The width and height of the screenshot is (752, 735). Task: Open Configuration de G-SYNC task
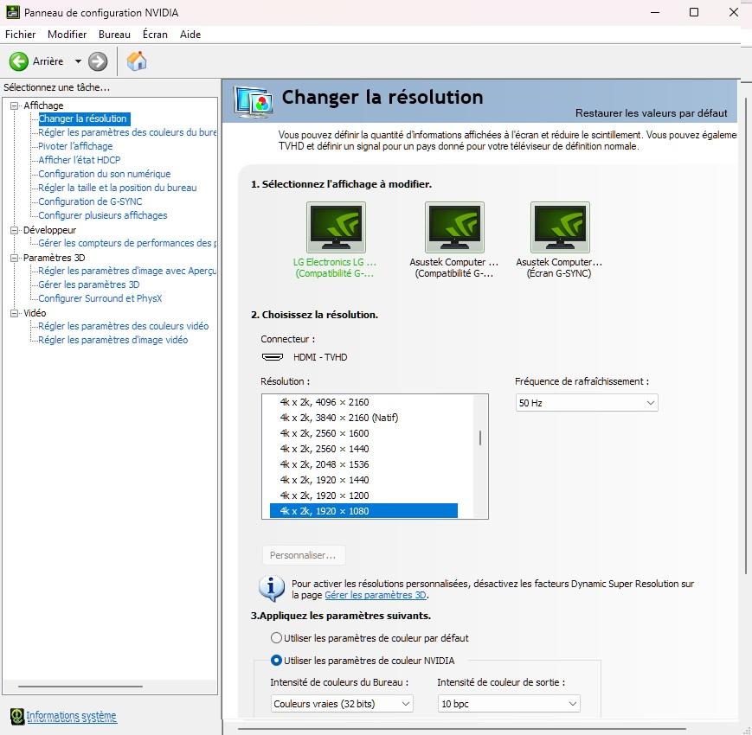coord(90,201)
